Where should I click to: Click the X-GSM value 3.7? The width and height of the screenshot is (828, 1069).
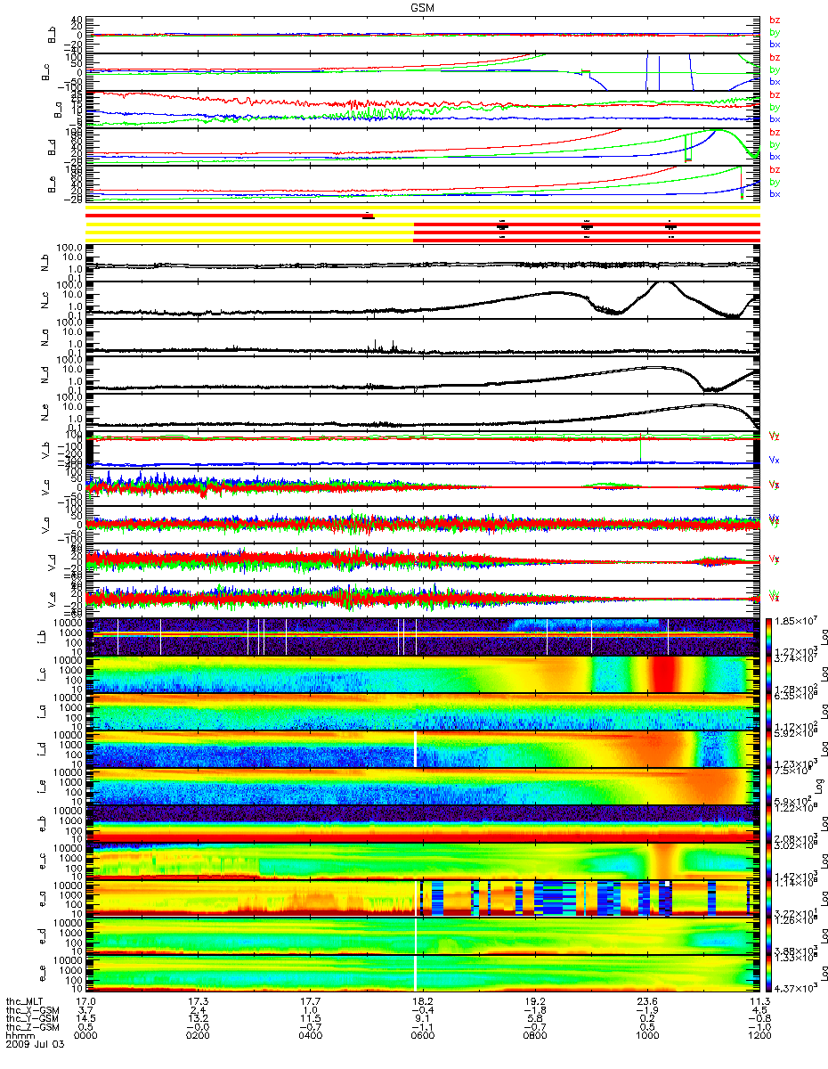pos(87,1009)
